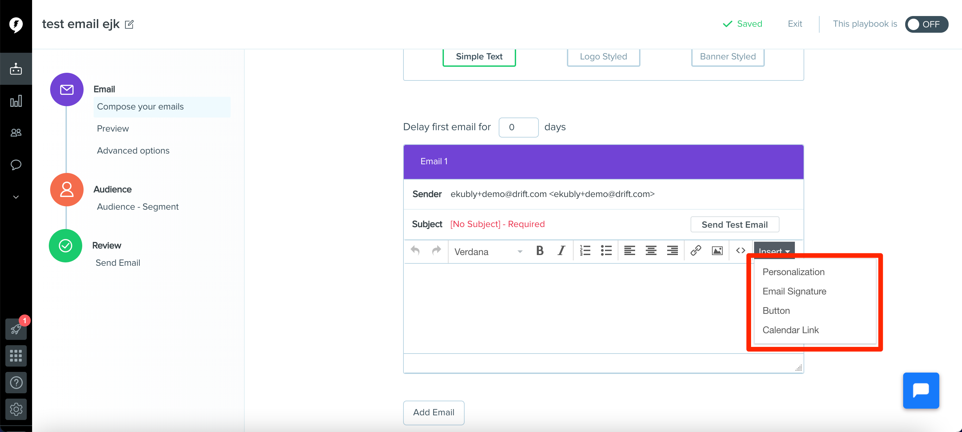Viewport: 962px width, 432px height.
Task: Open the app grid icon
Action: click(x=16, y=356)
